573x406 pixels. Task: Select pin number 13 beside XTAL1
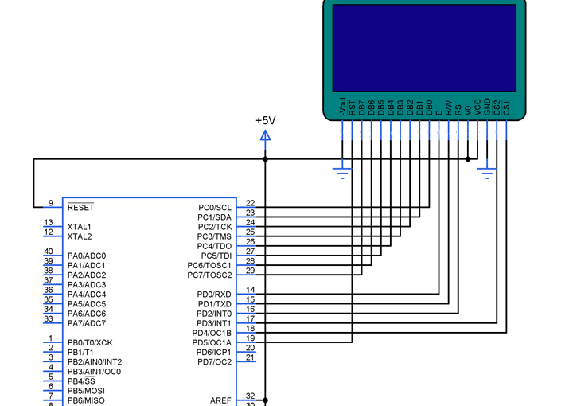[49, 222]
